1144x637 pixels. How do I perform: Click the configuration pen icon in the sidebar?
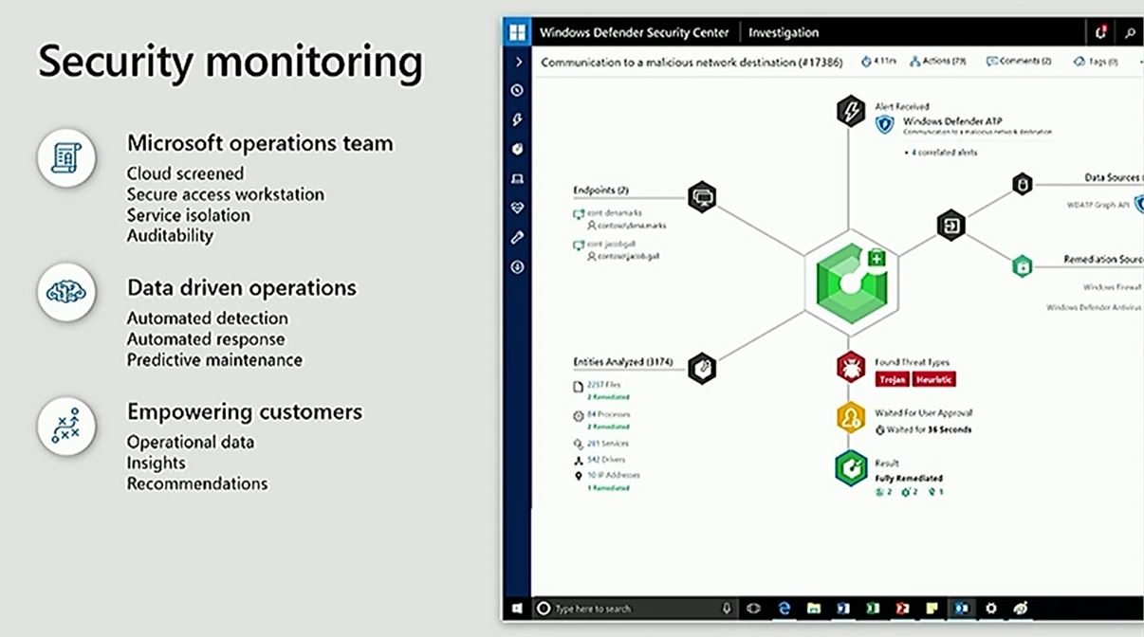click(x=517, y=238)
